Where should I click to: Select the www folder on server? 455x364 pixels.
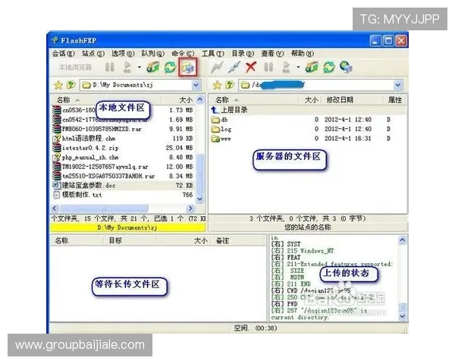click(x=308, y=139)
